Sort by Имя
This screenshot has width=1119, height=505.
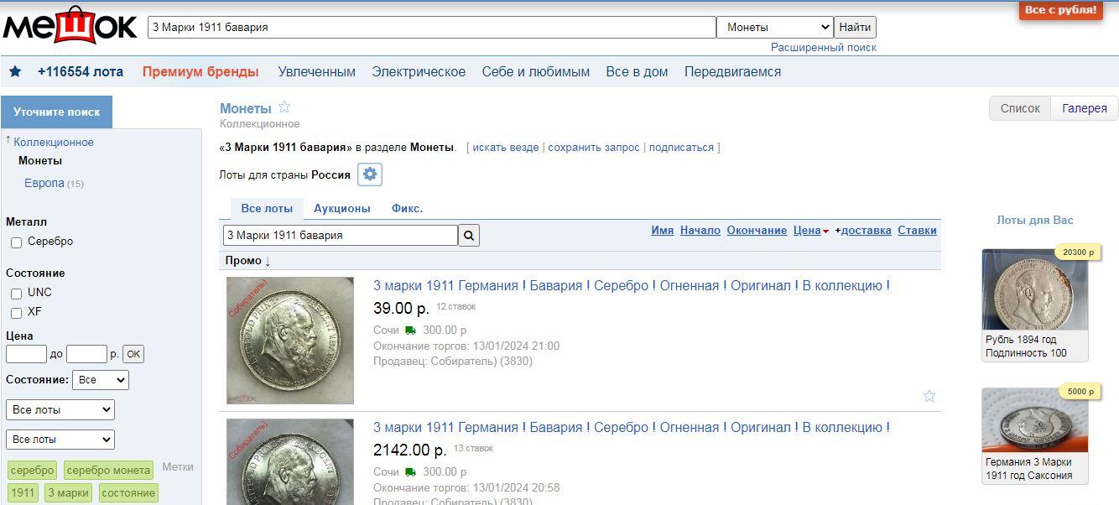click(x=663, y=230)
